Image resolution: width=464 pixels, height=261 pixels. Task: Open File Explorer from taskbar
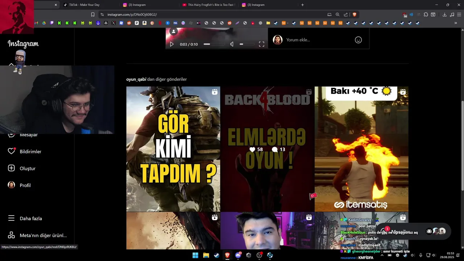(206, 255)
